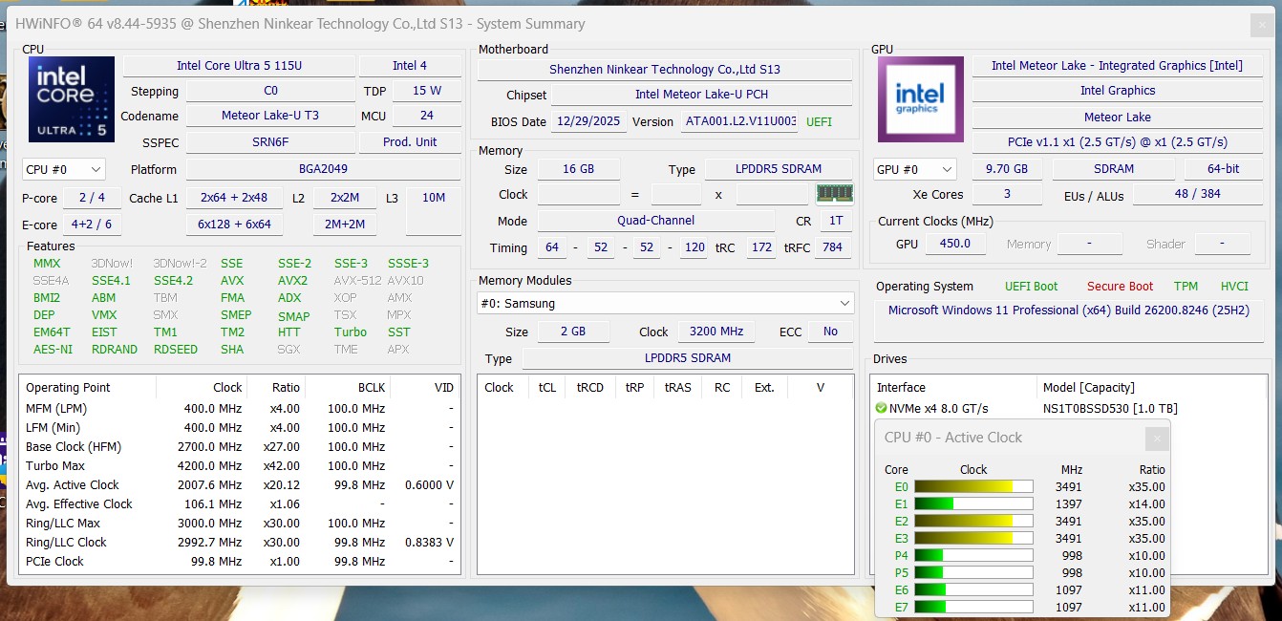Click the Memory Size '16 GB' field
This screenshot has width=1282, height=621.
(579, 169)
